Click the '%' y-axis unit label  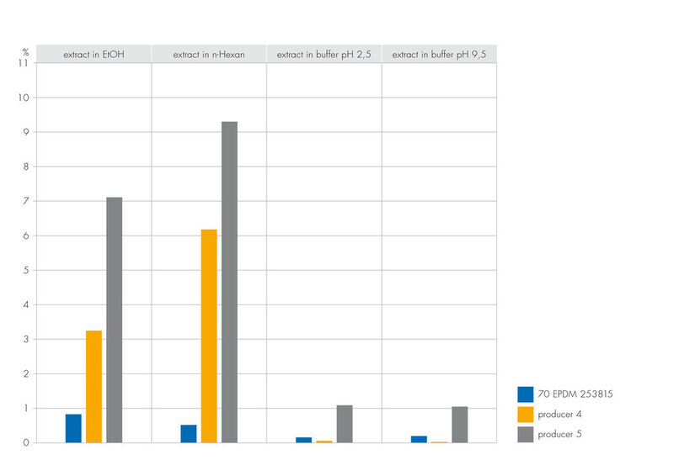(x=25, y=52)
